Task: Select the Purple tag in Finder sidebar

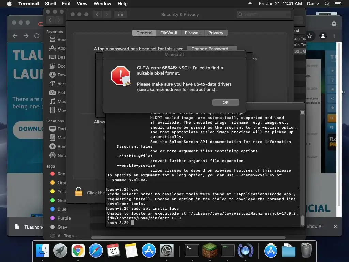Action: (61, 218)
